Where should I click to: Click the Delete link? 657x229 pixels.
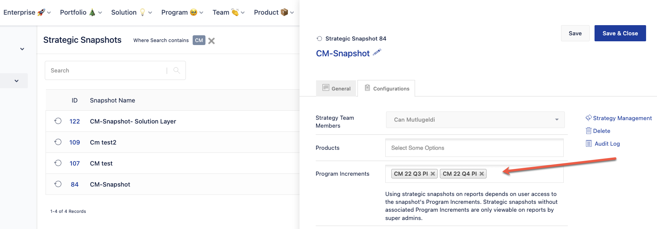click(601, 131)
